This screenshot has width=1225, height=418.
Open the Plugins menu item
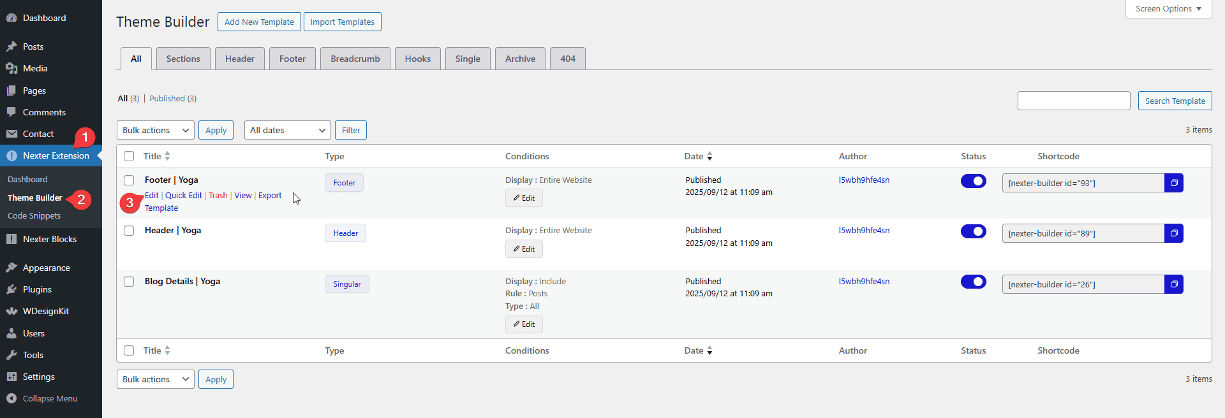[x=37, y=289]
